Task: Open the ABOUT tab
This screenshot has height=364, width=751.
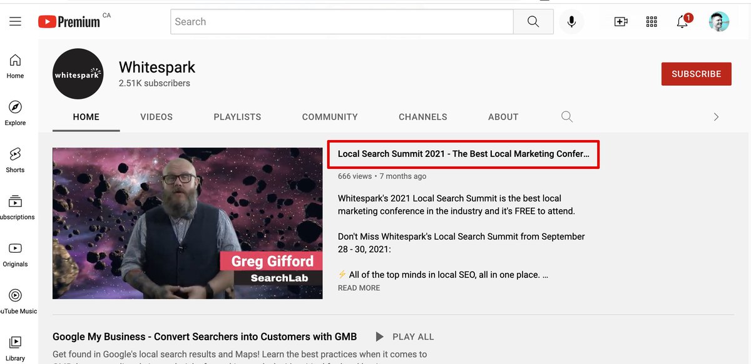Action: (503, 117)
